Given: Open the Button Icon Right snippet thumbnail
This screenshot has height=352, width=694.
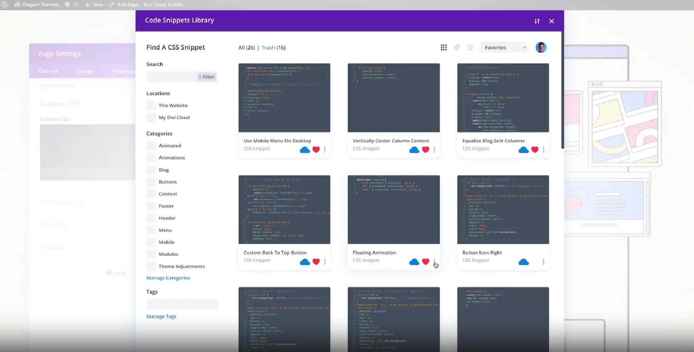Looking at the screenshot, I should tap(503, 209).
